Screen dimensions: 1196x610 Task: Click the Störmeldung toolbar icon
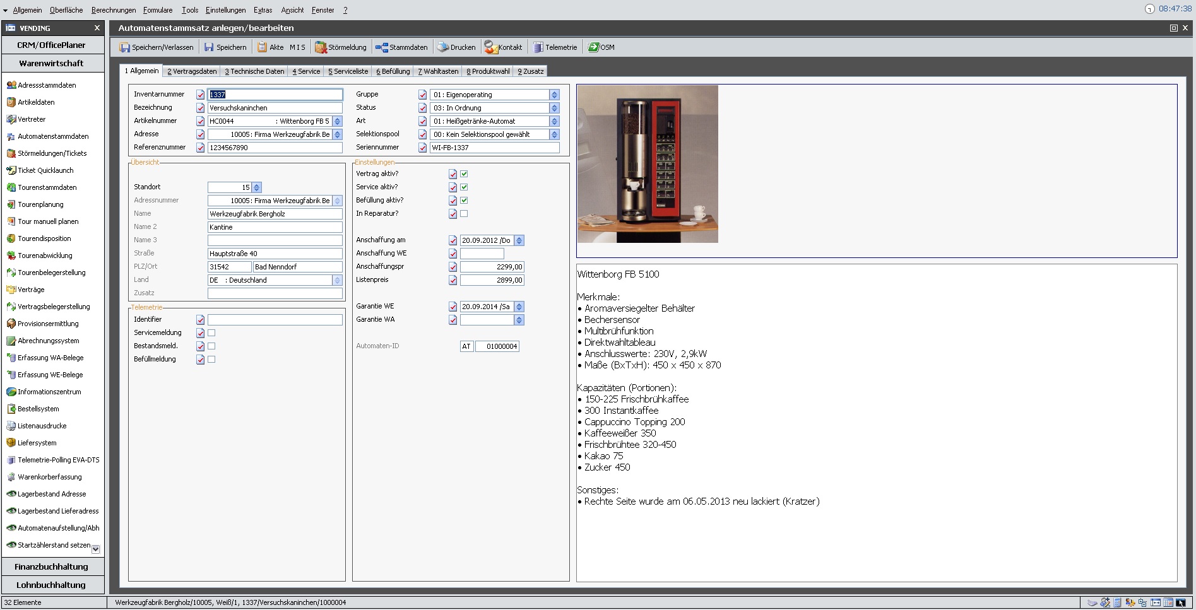coord(321,47)
